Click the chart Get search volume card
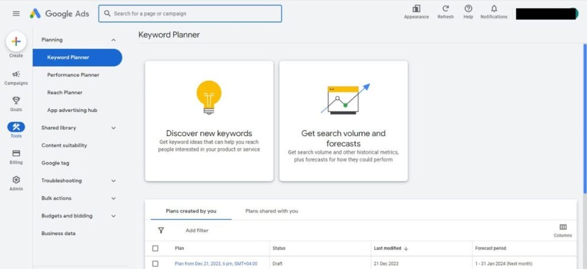 pyautogui.click(x=343, y=121)
